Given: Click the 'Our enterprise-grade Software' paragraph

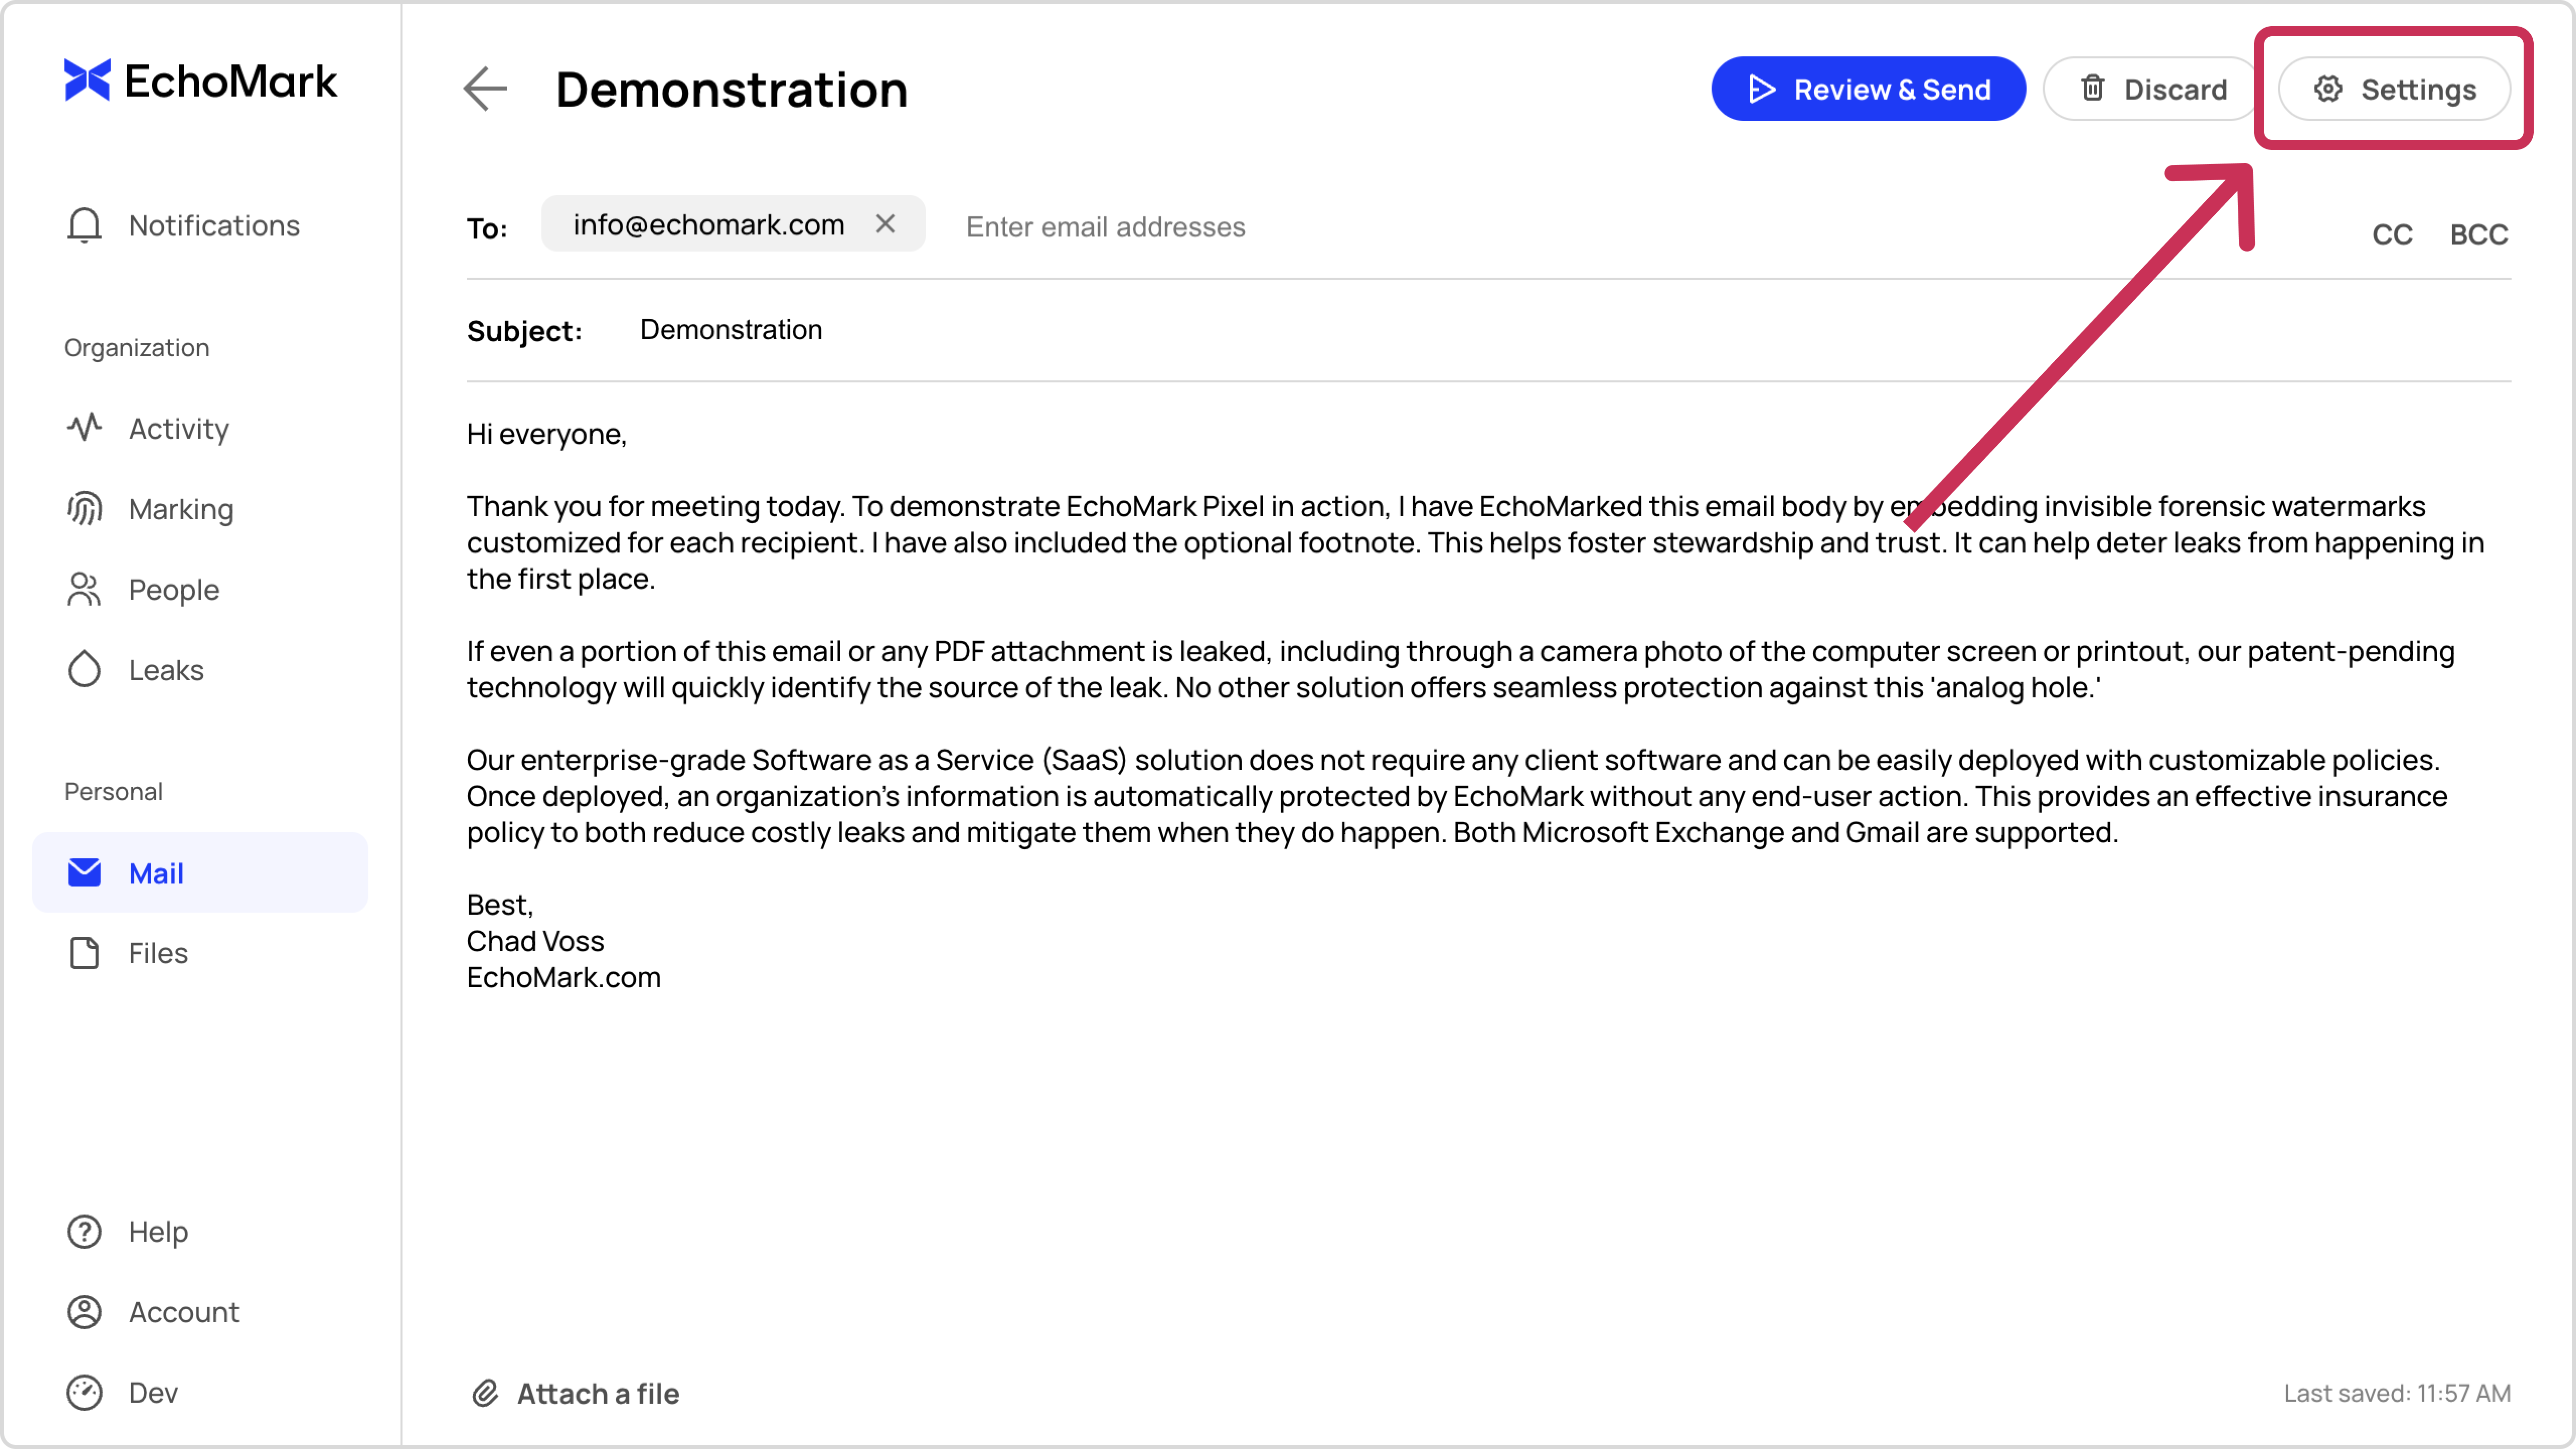Looking at the screenshot, I should point(1458,796).
